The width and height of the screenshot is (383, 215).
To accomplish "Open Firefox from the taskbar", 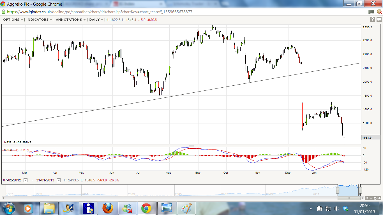I will click(108, 208).
